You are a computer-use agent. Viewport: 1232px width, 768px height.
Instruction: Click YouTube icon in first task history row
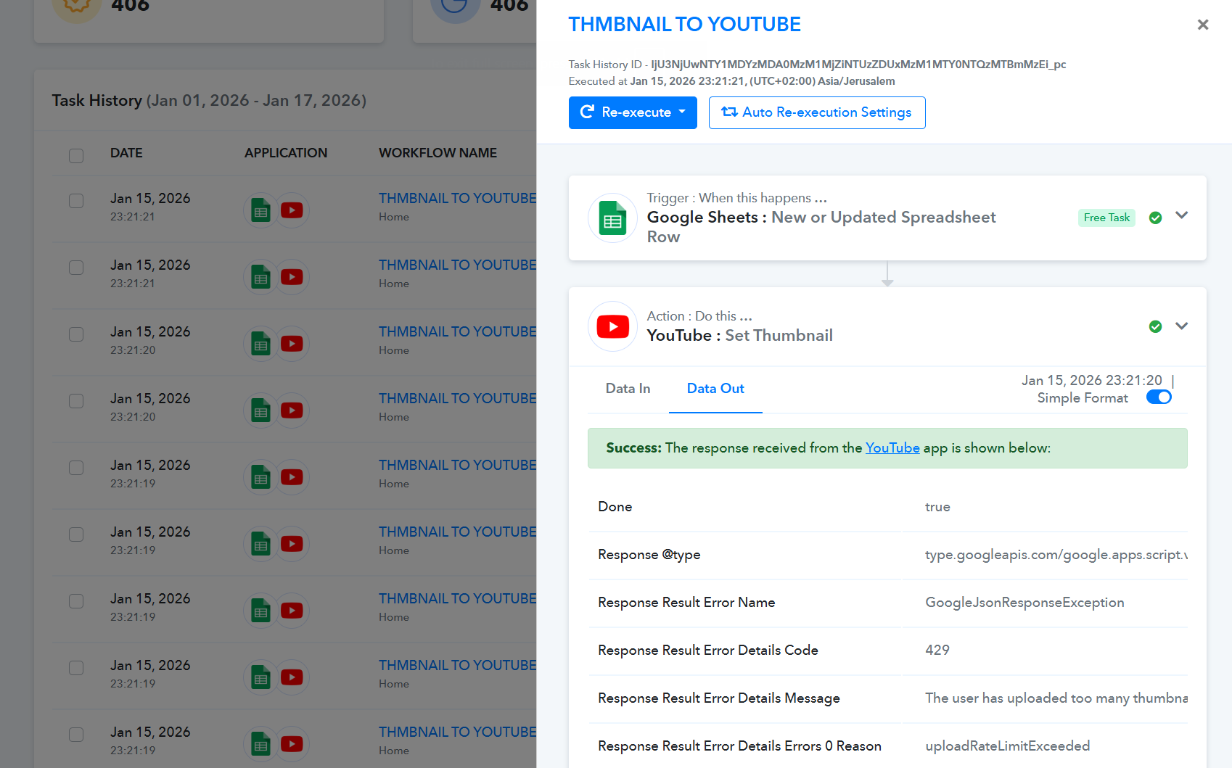(292, 210)
